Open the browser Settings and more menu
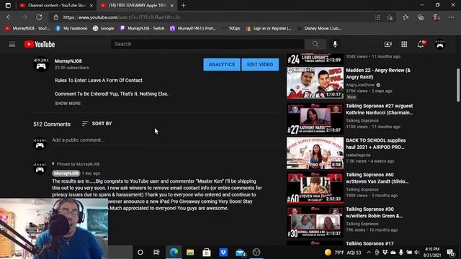Screen dimensions: 461x259 (452, 17)
